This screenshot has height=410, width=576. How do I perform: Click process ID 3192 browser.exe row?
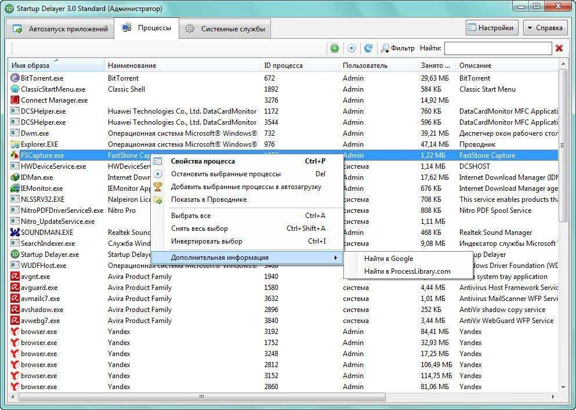(271, 331)
